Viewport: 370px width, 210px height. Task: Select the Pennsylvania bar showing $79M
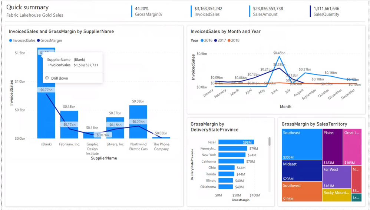pyautogui.click(x=233, y=149)
